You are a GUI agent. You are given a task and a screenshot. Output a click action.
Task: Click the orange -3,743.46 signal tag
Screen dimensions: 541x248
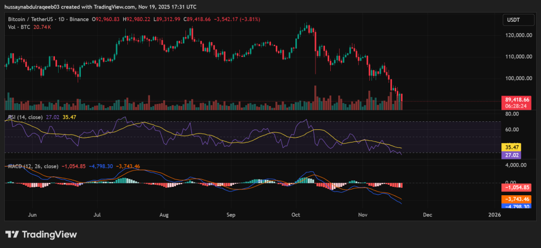click(517, 199)
